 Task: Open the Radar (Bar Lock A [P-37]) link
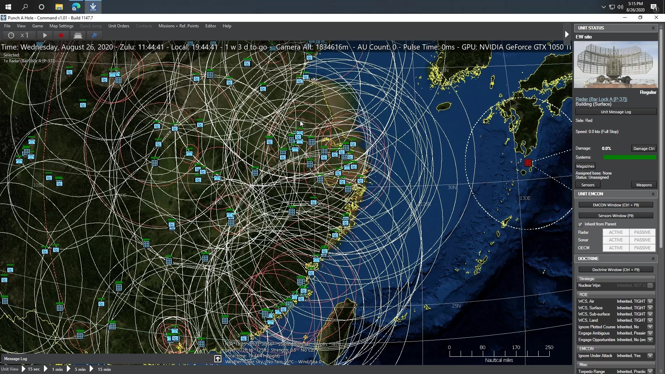click(601, 99)
